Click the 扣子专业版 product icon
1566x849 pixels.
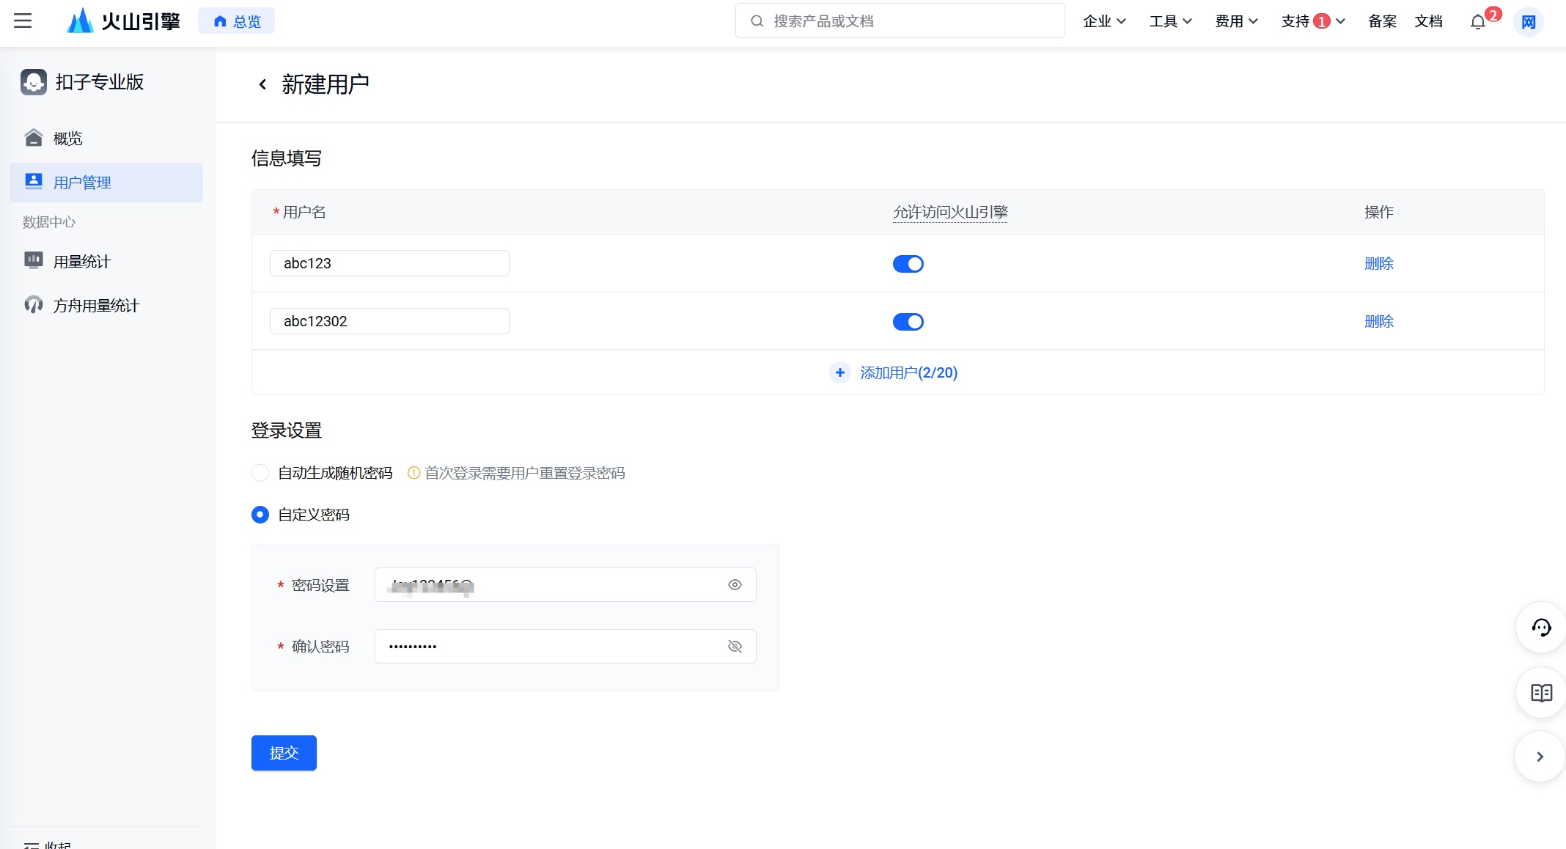(x=34, y=82)
